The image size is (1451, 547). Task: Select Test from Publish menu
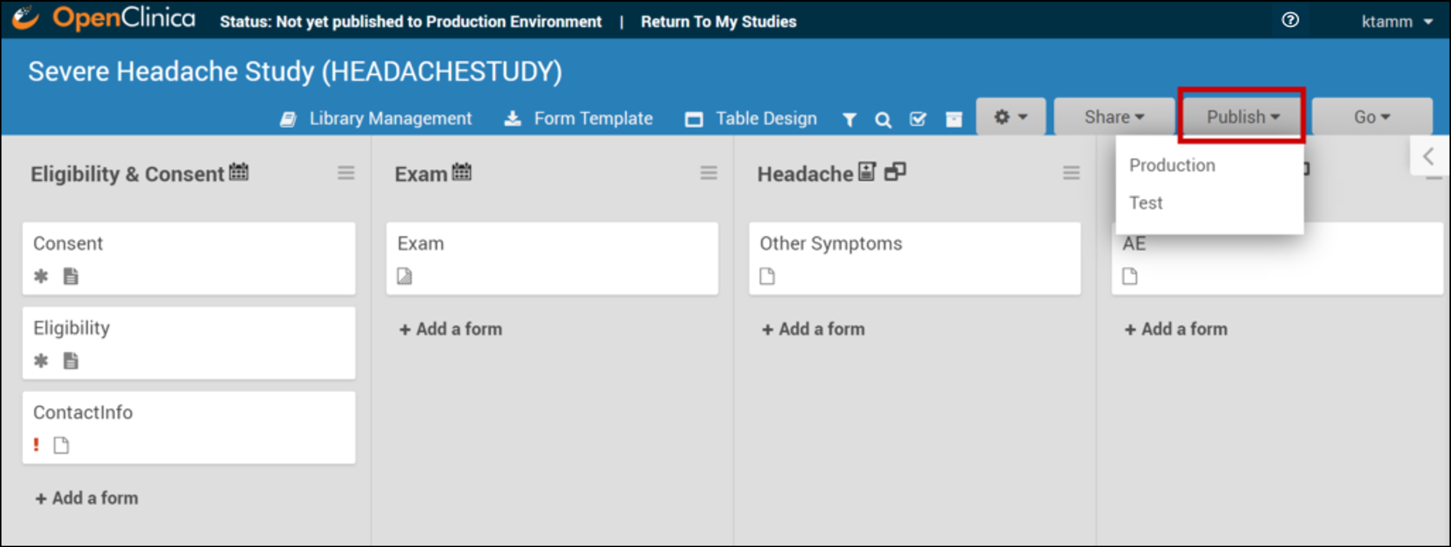click(1146, 203)
